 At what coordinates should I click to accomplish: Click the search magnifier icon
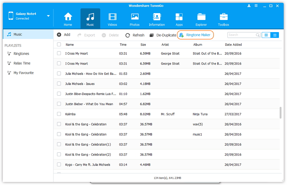(258, 35)
